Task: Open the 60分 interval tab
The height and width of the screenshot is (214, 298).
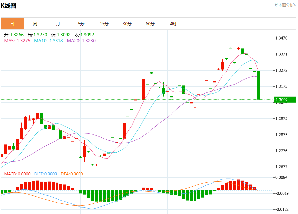Action: (x=150, y=24)
